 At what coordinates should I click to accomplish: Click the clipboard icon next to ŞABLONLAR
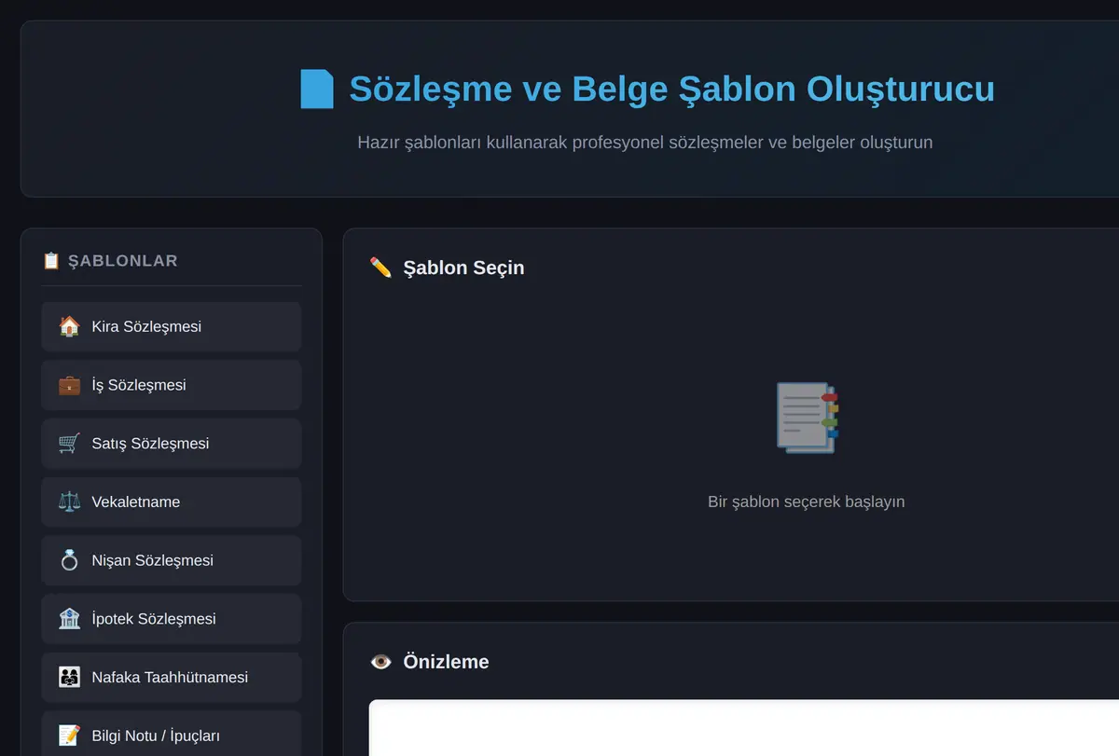pyautogui.click(x=51, y=261)
